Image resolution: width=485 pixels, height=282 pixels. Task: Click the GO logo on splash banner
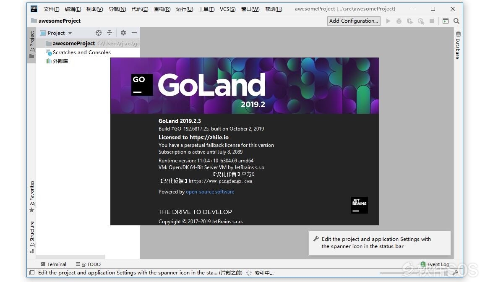(x=142, y=84)
